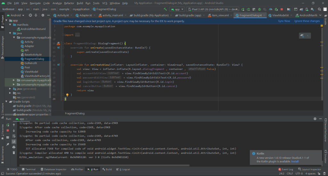Open the Logcat tool window button
The image size is (328, 176).
point(123,169)
